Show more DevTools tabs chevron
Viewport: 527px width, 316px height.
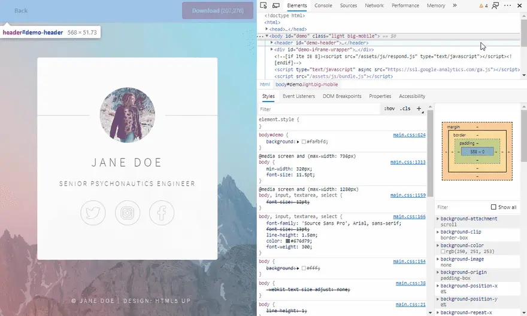coord(455,5)
